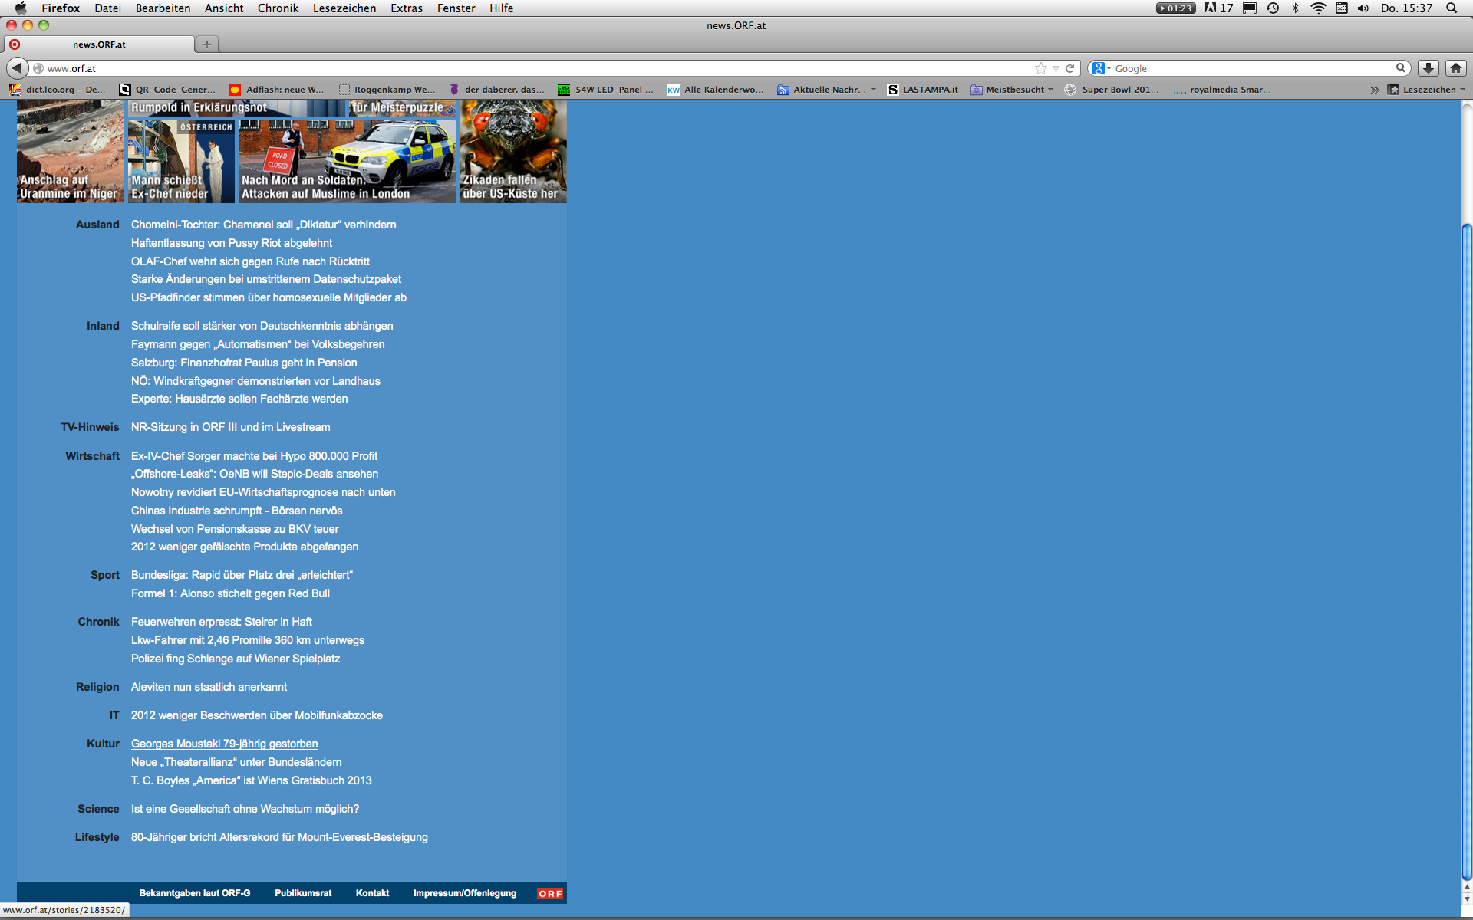Open Georges Moustaki 79-jährig gestorben link

(225, 744)
